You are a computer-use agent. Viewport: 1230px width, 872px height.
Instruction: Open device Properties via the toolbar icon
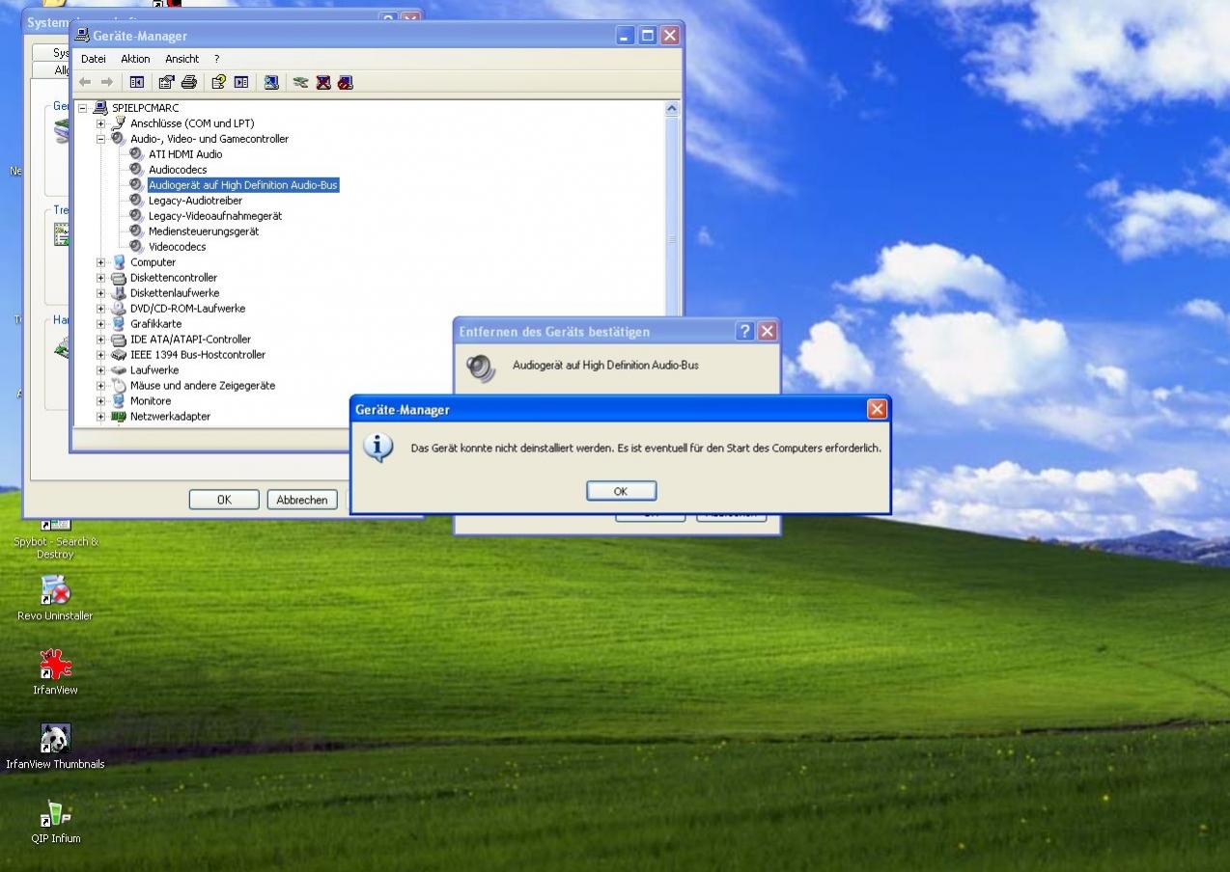point(166,82)
